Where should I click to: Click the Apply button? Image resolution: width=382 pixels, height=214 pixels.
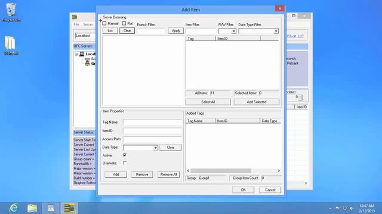click(x=176, y=30)
